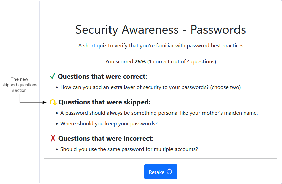Select the 'Questions that were correct:' heading
This screenshot has height=184, width=282.
(102, 76)
